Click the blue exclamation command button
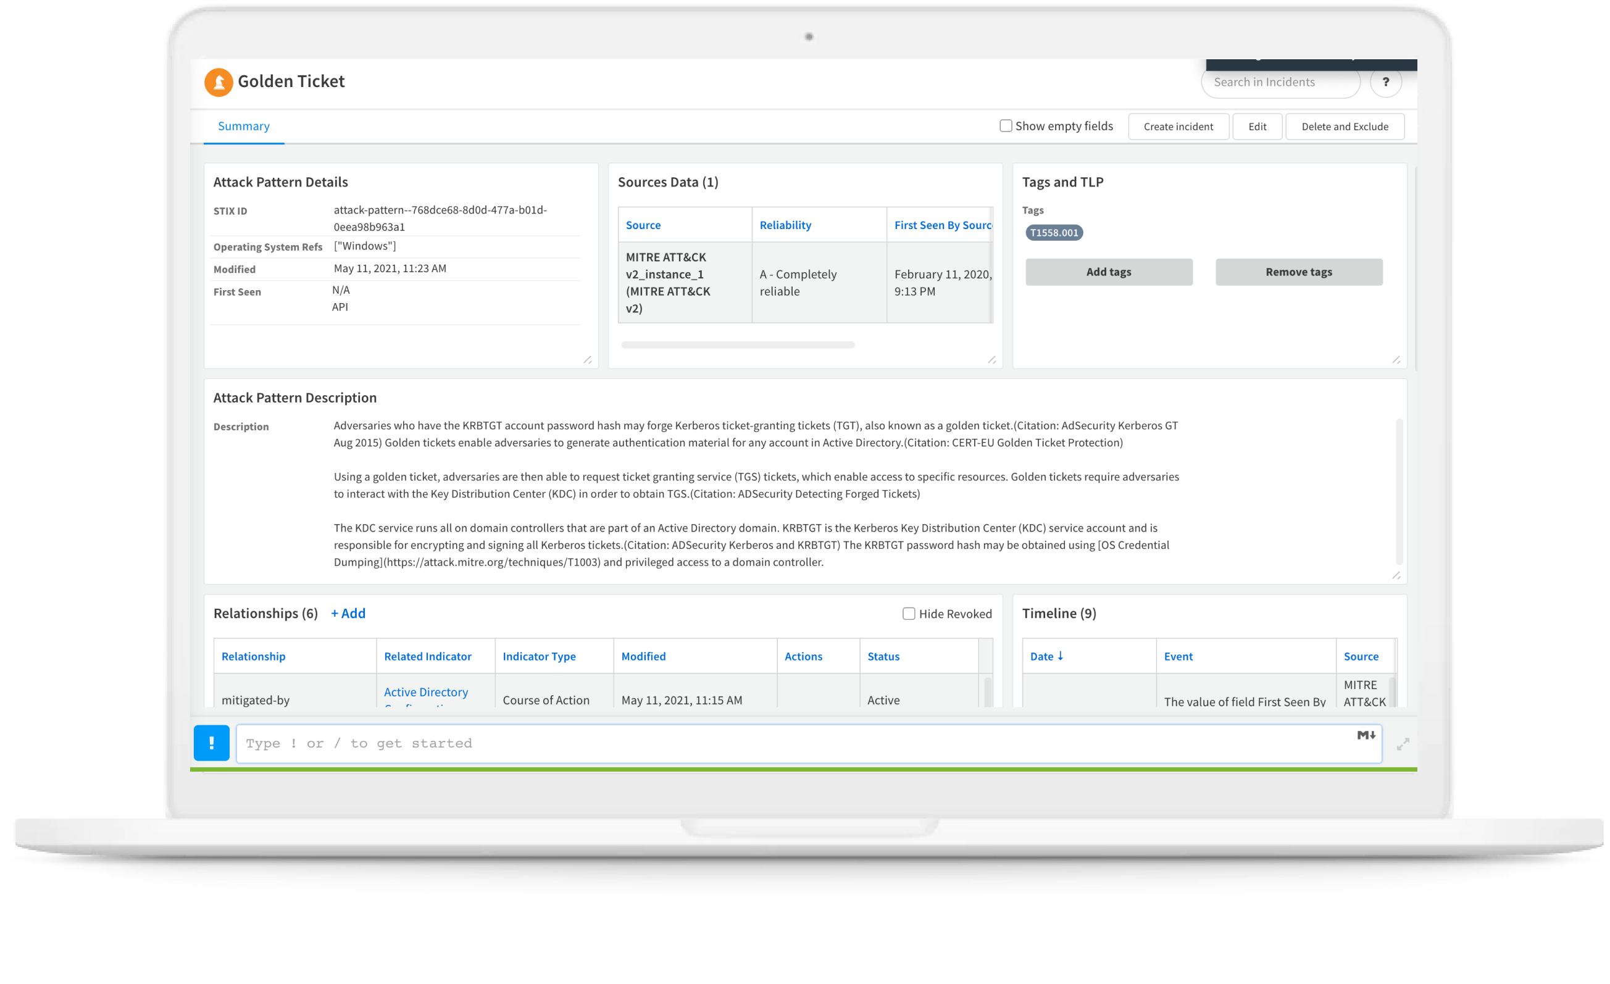 [x=211, y=743]
